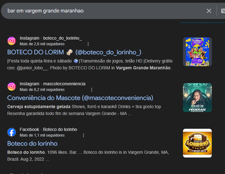Image resolution: width=225 pixels, height=174 pixels.
Task: Open three-dot menu for Facebook Boteco do lorinho result
Action: 83,135
